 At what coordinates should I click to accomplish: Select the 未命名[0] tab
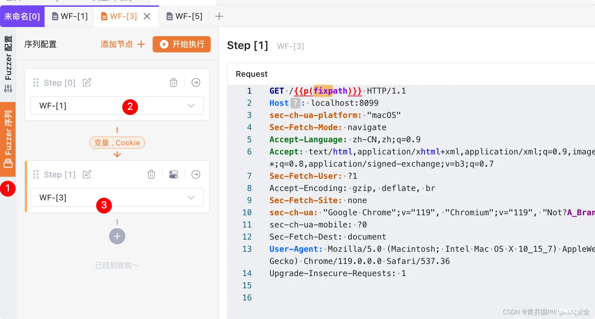(x=22, y=16)
